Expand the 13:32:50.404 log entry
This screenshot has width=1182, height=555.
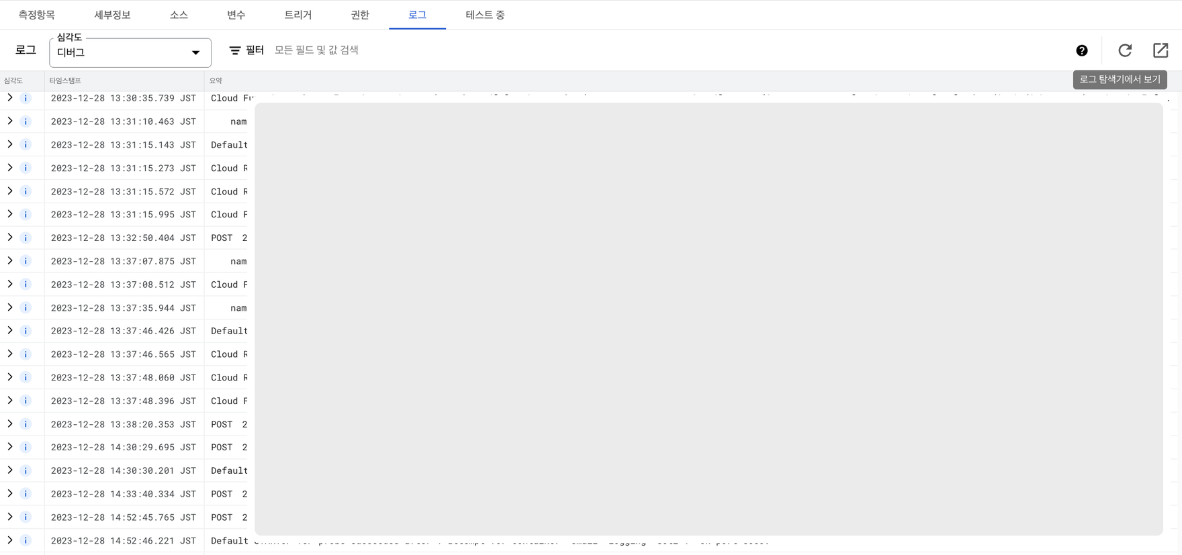pyautogui.click(x=10, y=238)
